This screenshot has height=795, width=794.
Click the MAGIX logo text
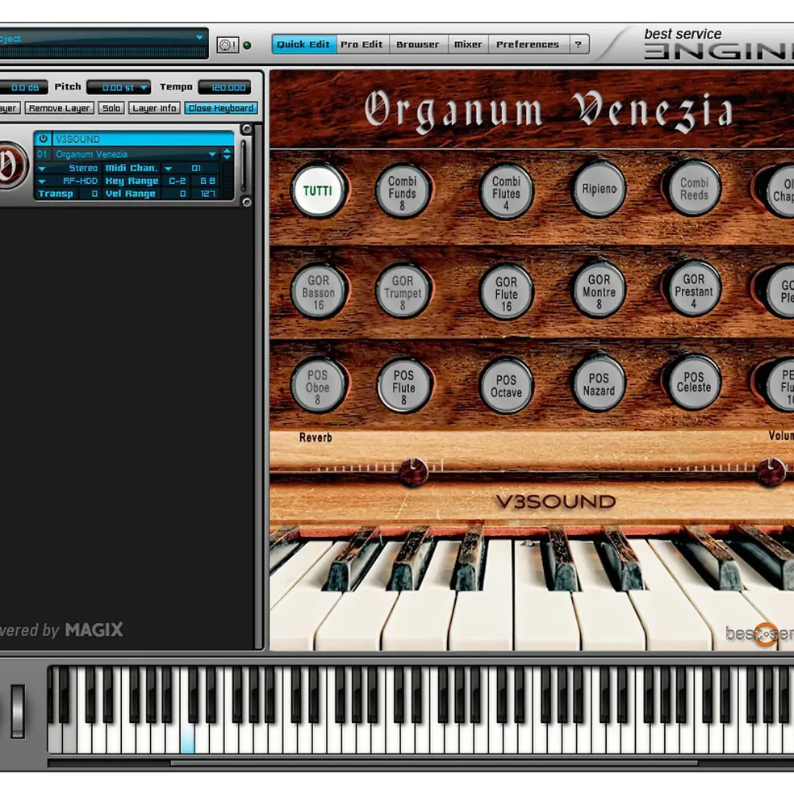[94, 630]
